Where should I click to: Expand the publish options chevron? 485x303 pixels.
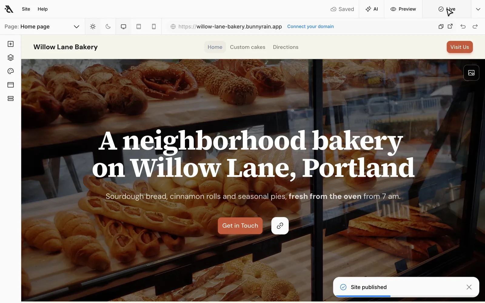[478, 9]
